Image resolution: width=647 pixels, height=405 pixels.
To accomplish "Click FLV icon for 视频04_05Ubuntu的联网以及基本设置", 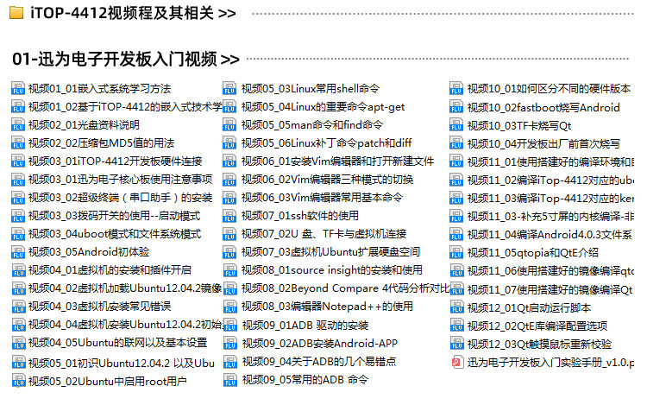I will [18, 343].
